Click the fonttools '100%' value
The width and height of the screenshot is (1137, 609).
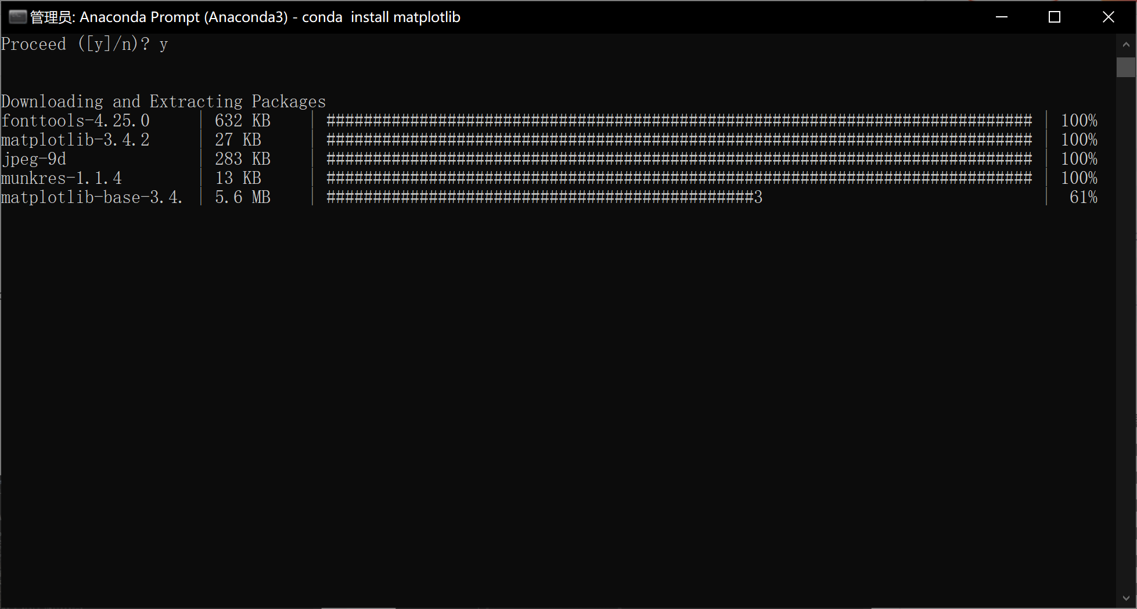(x=1080, y=121)
